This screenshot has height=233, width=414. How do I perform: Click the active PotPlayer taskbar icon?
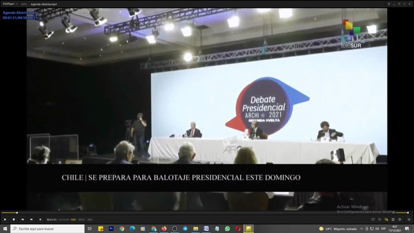click(x=248, y=228)
